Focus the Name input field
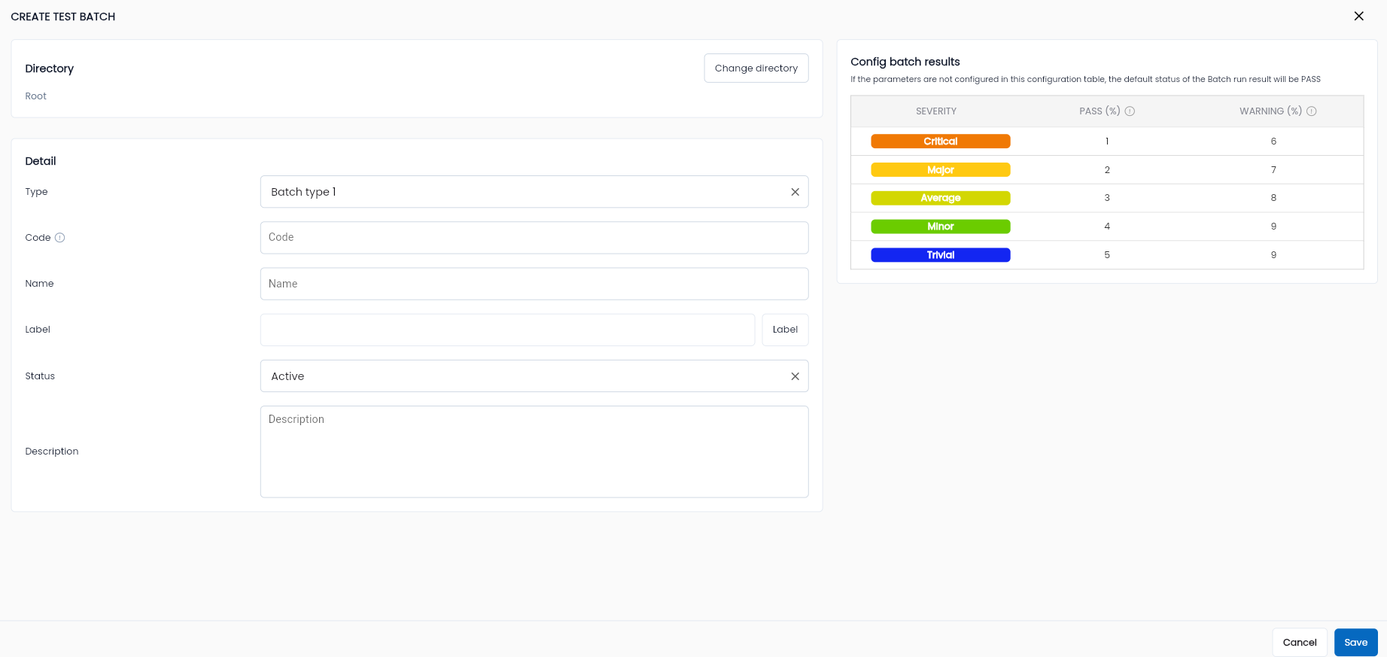1387x657 pixels. pos(534,284)
